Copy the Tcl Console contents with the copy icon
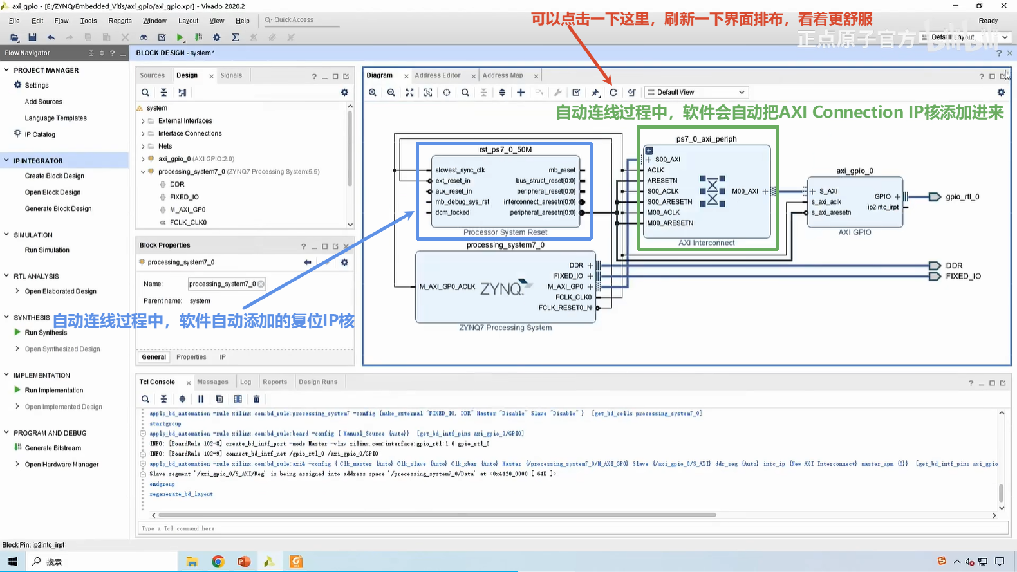This screenshot has width=1017, height=572. pyautogui.click(x=219, y=399)
